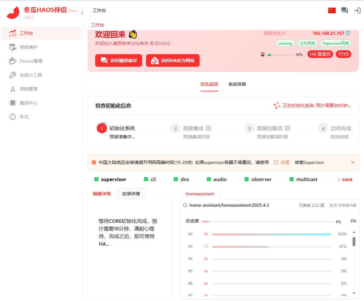The height and width of the screenshot is (301, 364).
Task: Click the 总进度 overall progress bar
Action: coord(268,222)
